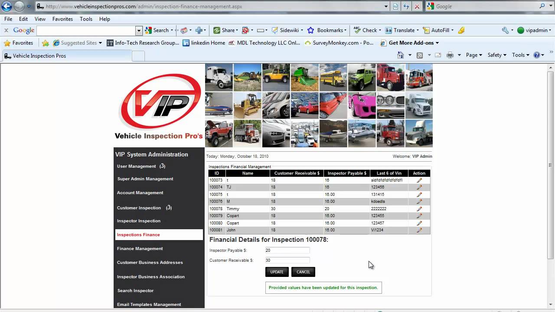Open the Google toolbar search box dropdown
This screenshot has width=555, height=312.
(x=139, y=30)
